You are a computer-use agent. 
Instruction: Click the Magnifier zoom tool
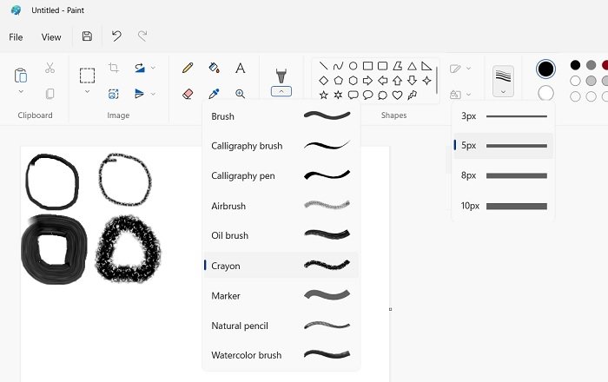point(241,94)
